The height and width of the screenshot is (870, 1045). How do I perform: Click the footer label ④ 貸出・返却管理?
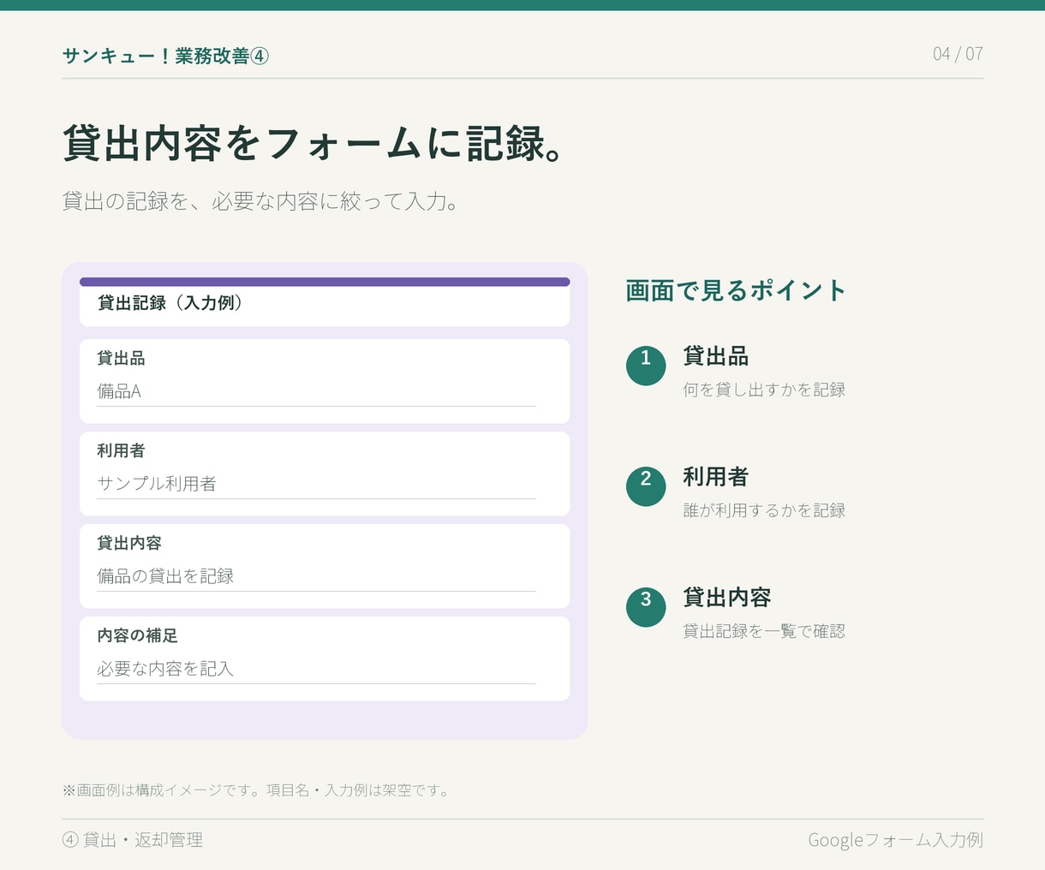coord(133,840)
